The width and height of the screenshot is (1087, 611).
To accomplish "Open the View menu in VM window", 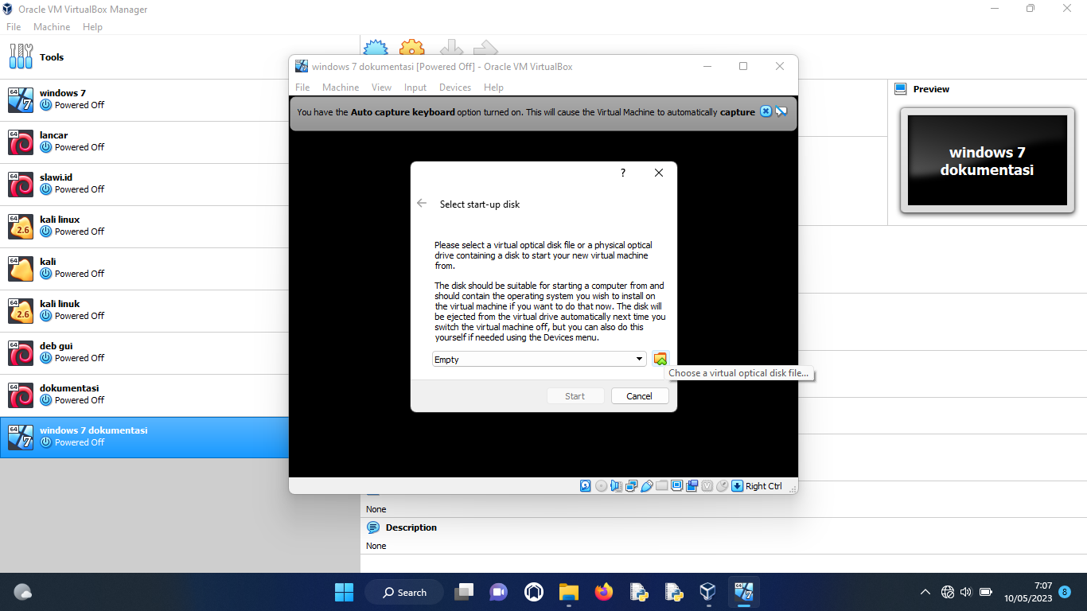I will click(x=381, y=88).
